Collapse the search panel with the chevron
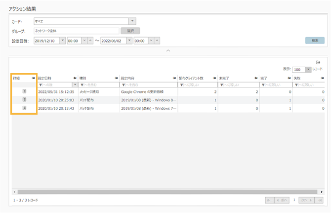Image resolution: width=331 pixels, height=213 pixels. (x=168, y=50)
